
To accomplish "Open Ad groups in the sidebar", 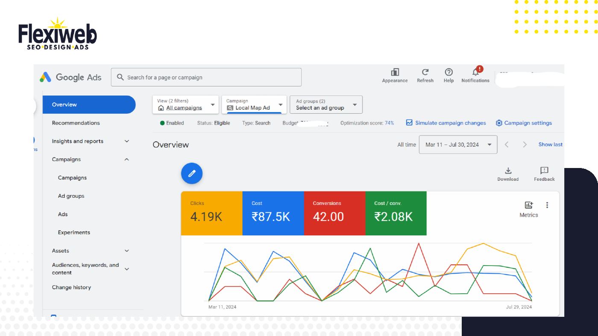I will pyautogui.click(x=71, y=196).
